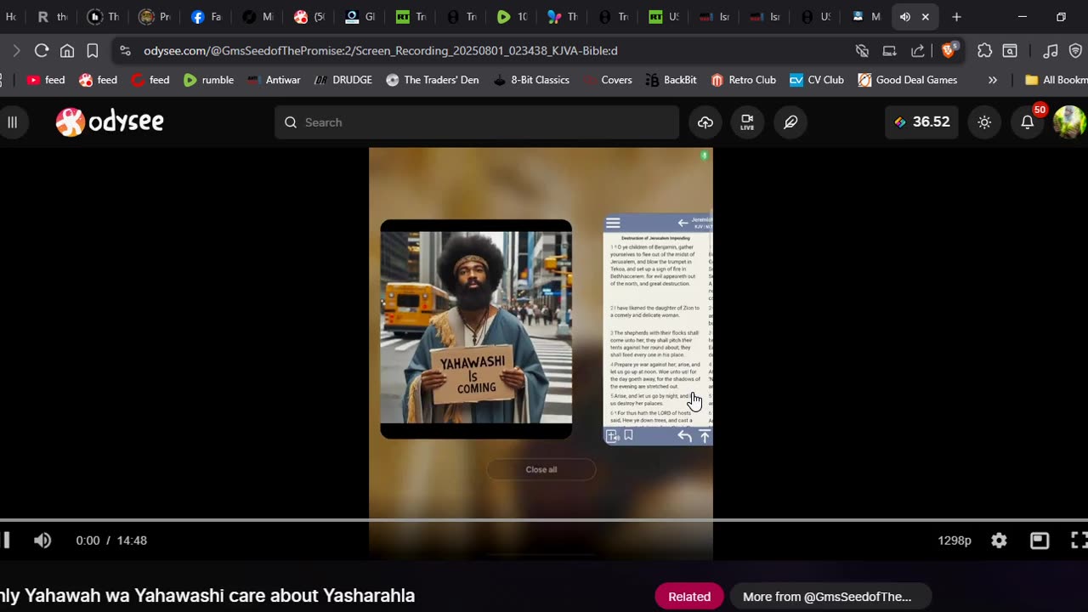The image size is (1088, 612).
Task: Open the Go Live camera icon
Action: click(x=747, y=122)
